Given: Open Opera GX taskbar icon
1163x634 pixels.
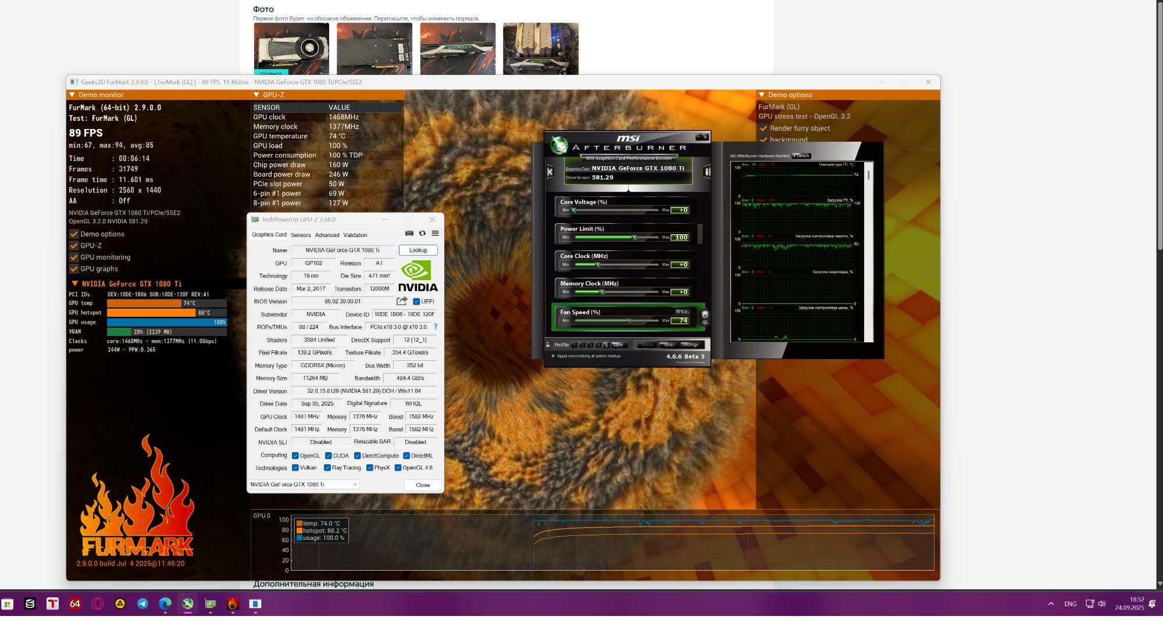Looking at the screenshot, I should 98,604.
